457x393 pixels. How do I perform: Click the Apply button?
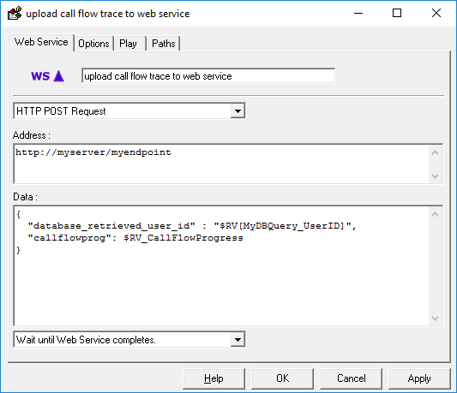419,378
